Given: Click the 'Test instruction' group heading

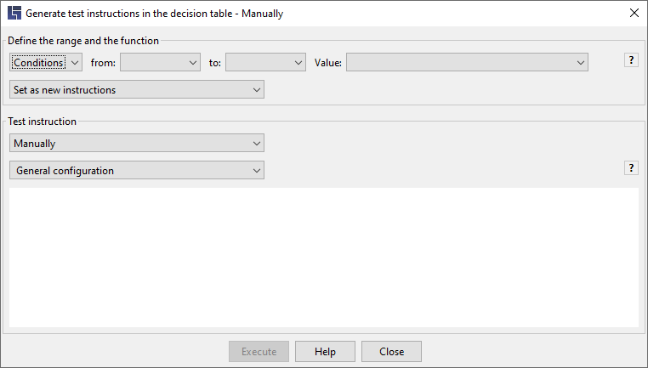Looking at the screenshot, I should click(x=43, y=122).
